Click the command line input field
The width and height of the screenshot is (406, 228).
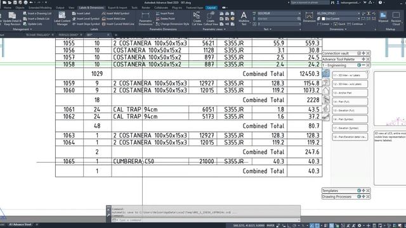pyautogui.click(x=206, y=220)
